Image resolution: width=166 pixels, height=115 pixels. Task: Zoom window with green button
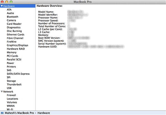coord(11,2)
